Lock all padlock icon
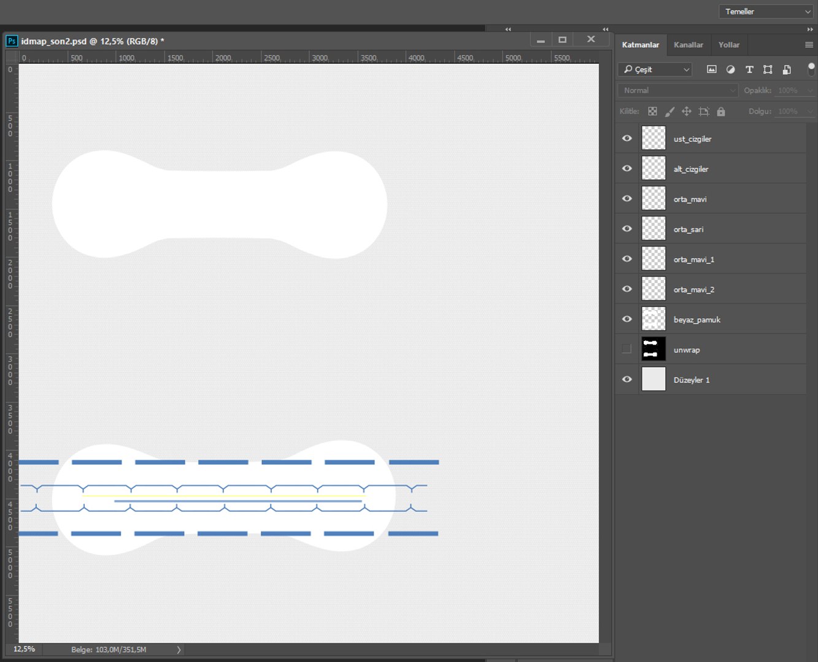818x662 pixels. 721,112
